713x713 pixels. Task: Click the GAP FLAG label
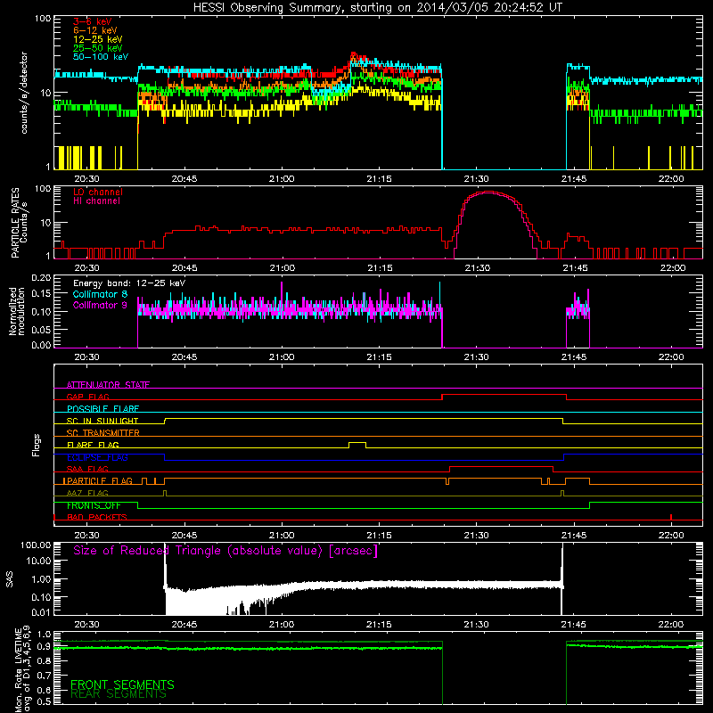click(87, 397)
